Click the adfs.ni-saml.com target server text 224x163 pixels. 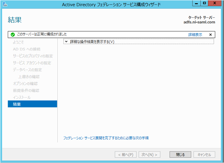pyautogui.click(x=199, y=22)
